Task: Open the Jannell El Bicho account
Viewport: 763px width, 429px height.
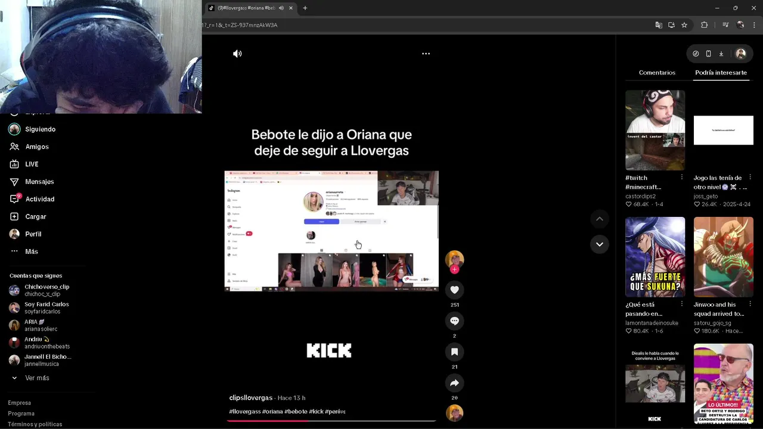Action: tap(46, 360)
